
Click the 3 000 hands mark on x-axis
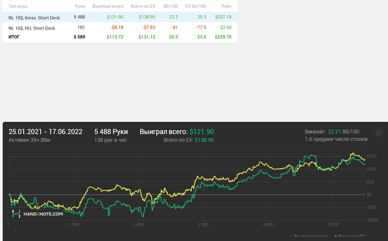(x=203, y=225)
